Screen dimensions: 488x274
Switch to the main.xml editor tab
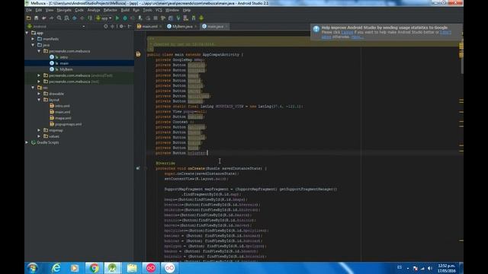(149, 27)
